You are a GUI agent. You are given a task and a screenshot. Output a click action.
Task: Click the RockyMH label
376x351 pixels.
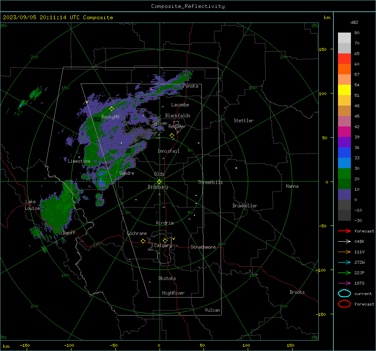click(110, 117)
